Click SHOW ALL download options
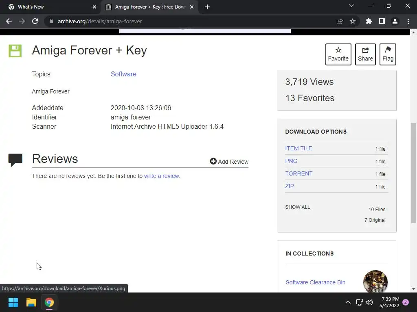 point(298,207)
